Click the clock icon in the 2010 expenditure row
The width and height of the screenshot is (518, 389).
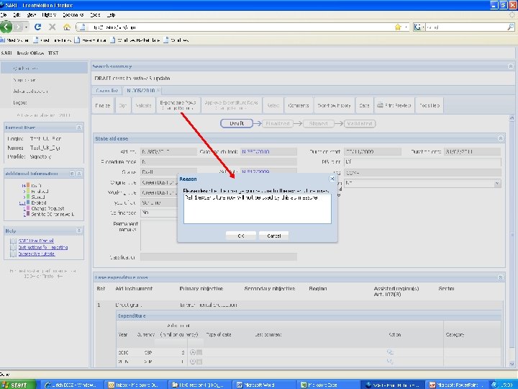coord(193,352)
